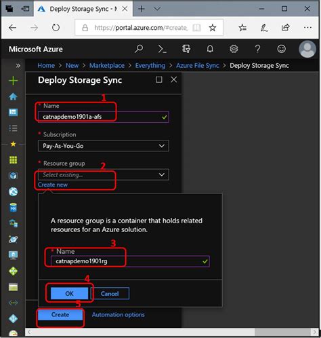The width and height of the screenshot is (321, 338).
Task: Open All resources grid icon
Action: (14, 160)
